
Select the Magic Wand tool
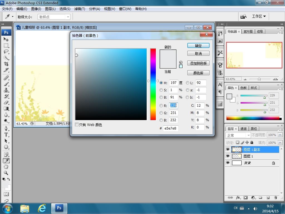point(6,58)
